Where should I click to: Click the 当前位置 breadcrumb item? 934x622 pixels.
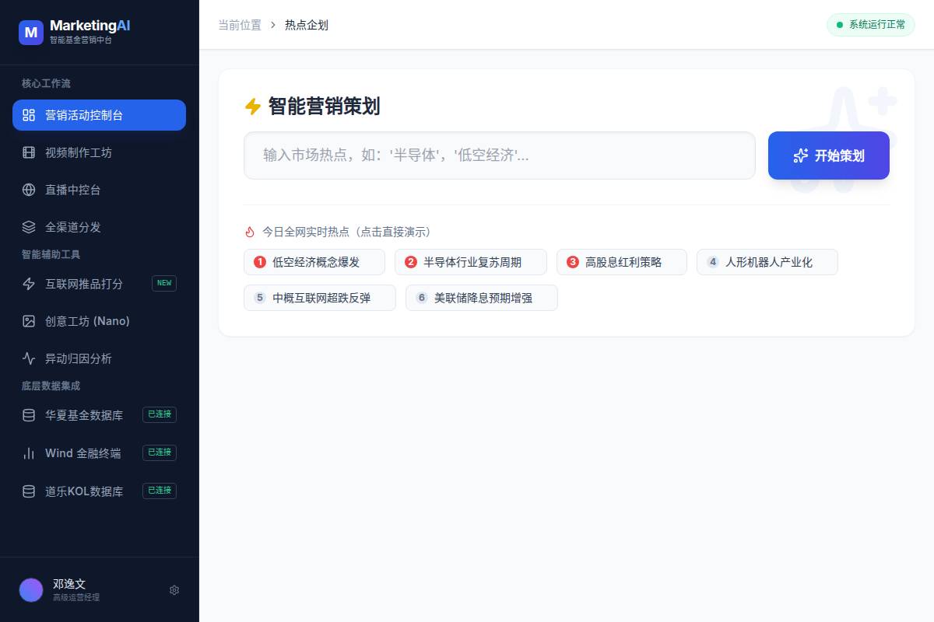[x=239, y=25]
